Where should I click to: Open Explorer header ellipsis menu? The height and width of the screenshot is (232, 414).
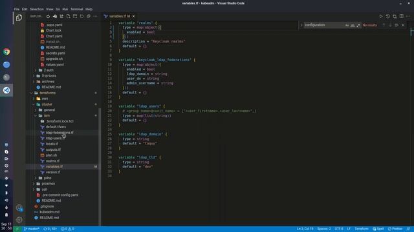coord(95,16)
